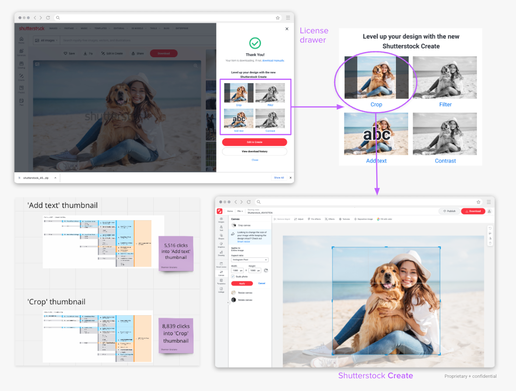Viewport: 516px width, 391px height.
Task: Select the Shapes tool in Create sidebar
Action: pos(221,236)
